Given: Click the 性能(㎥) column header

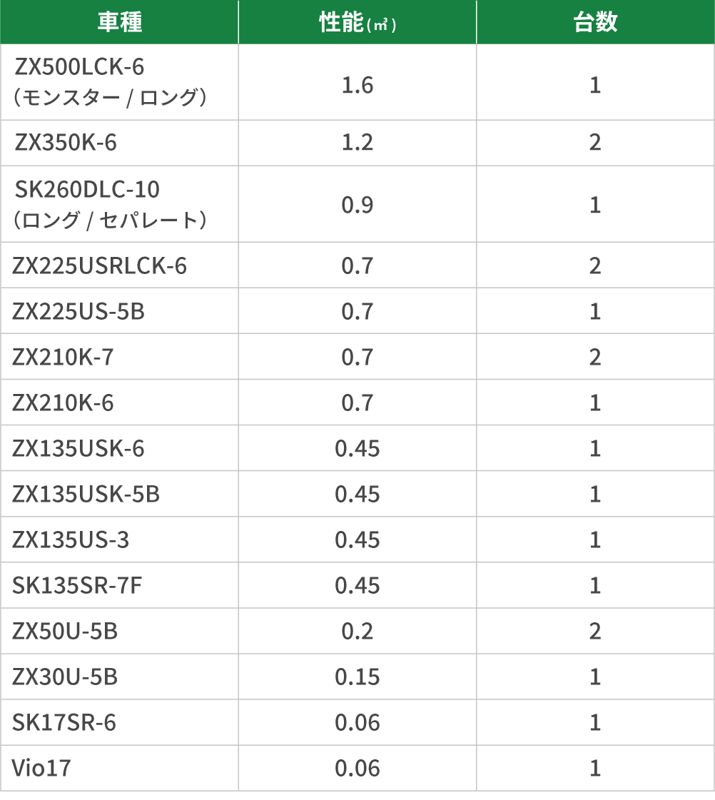Looking at the screenshot, I should pos(357,22).
